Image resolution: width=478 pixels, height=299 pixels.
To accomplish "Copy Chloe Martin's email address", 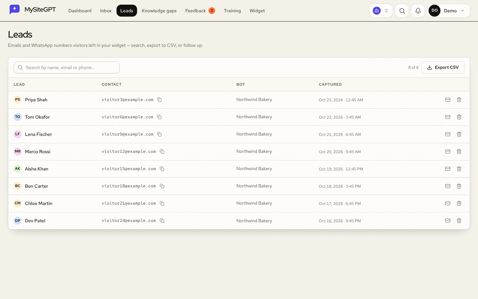I will pyautogui.click(x=162, y=203).
